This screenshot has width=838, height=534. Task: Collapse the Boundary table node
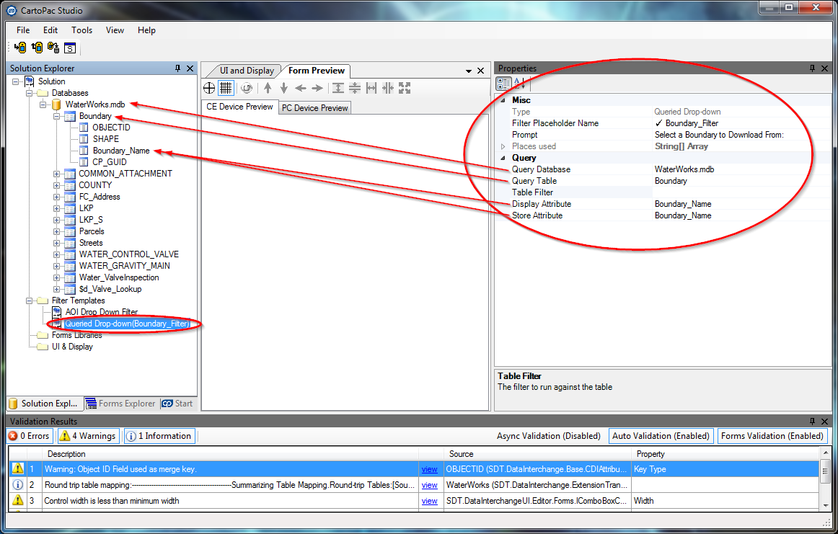[x=56, y=117]
